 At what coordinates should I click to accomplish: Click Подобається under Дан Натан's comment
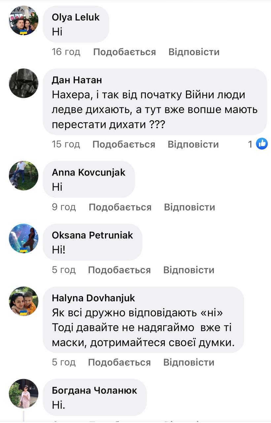124,144
